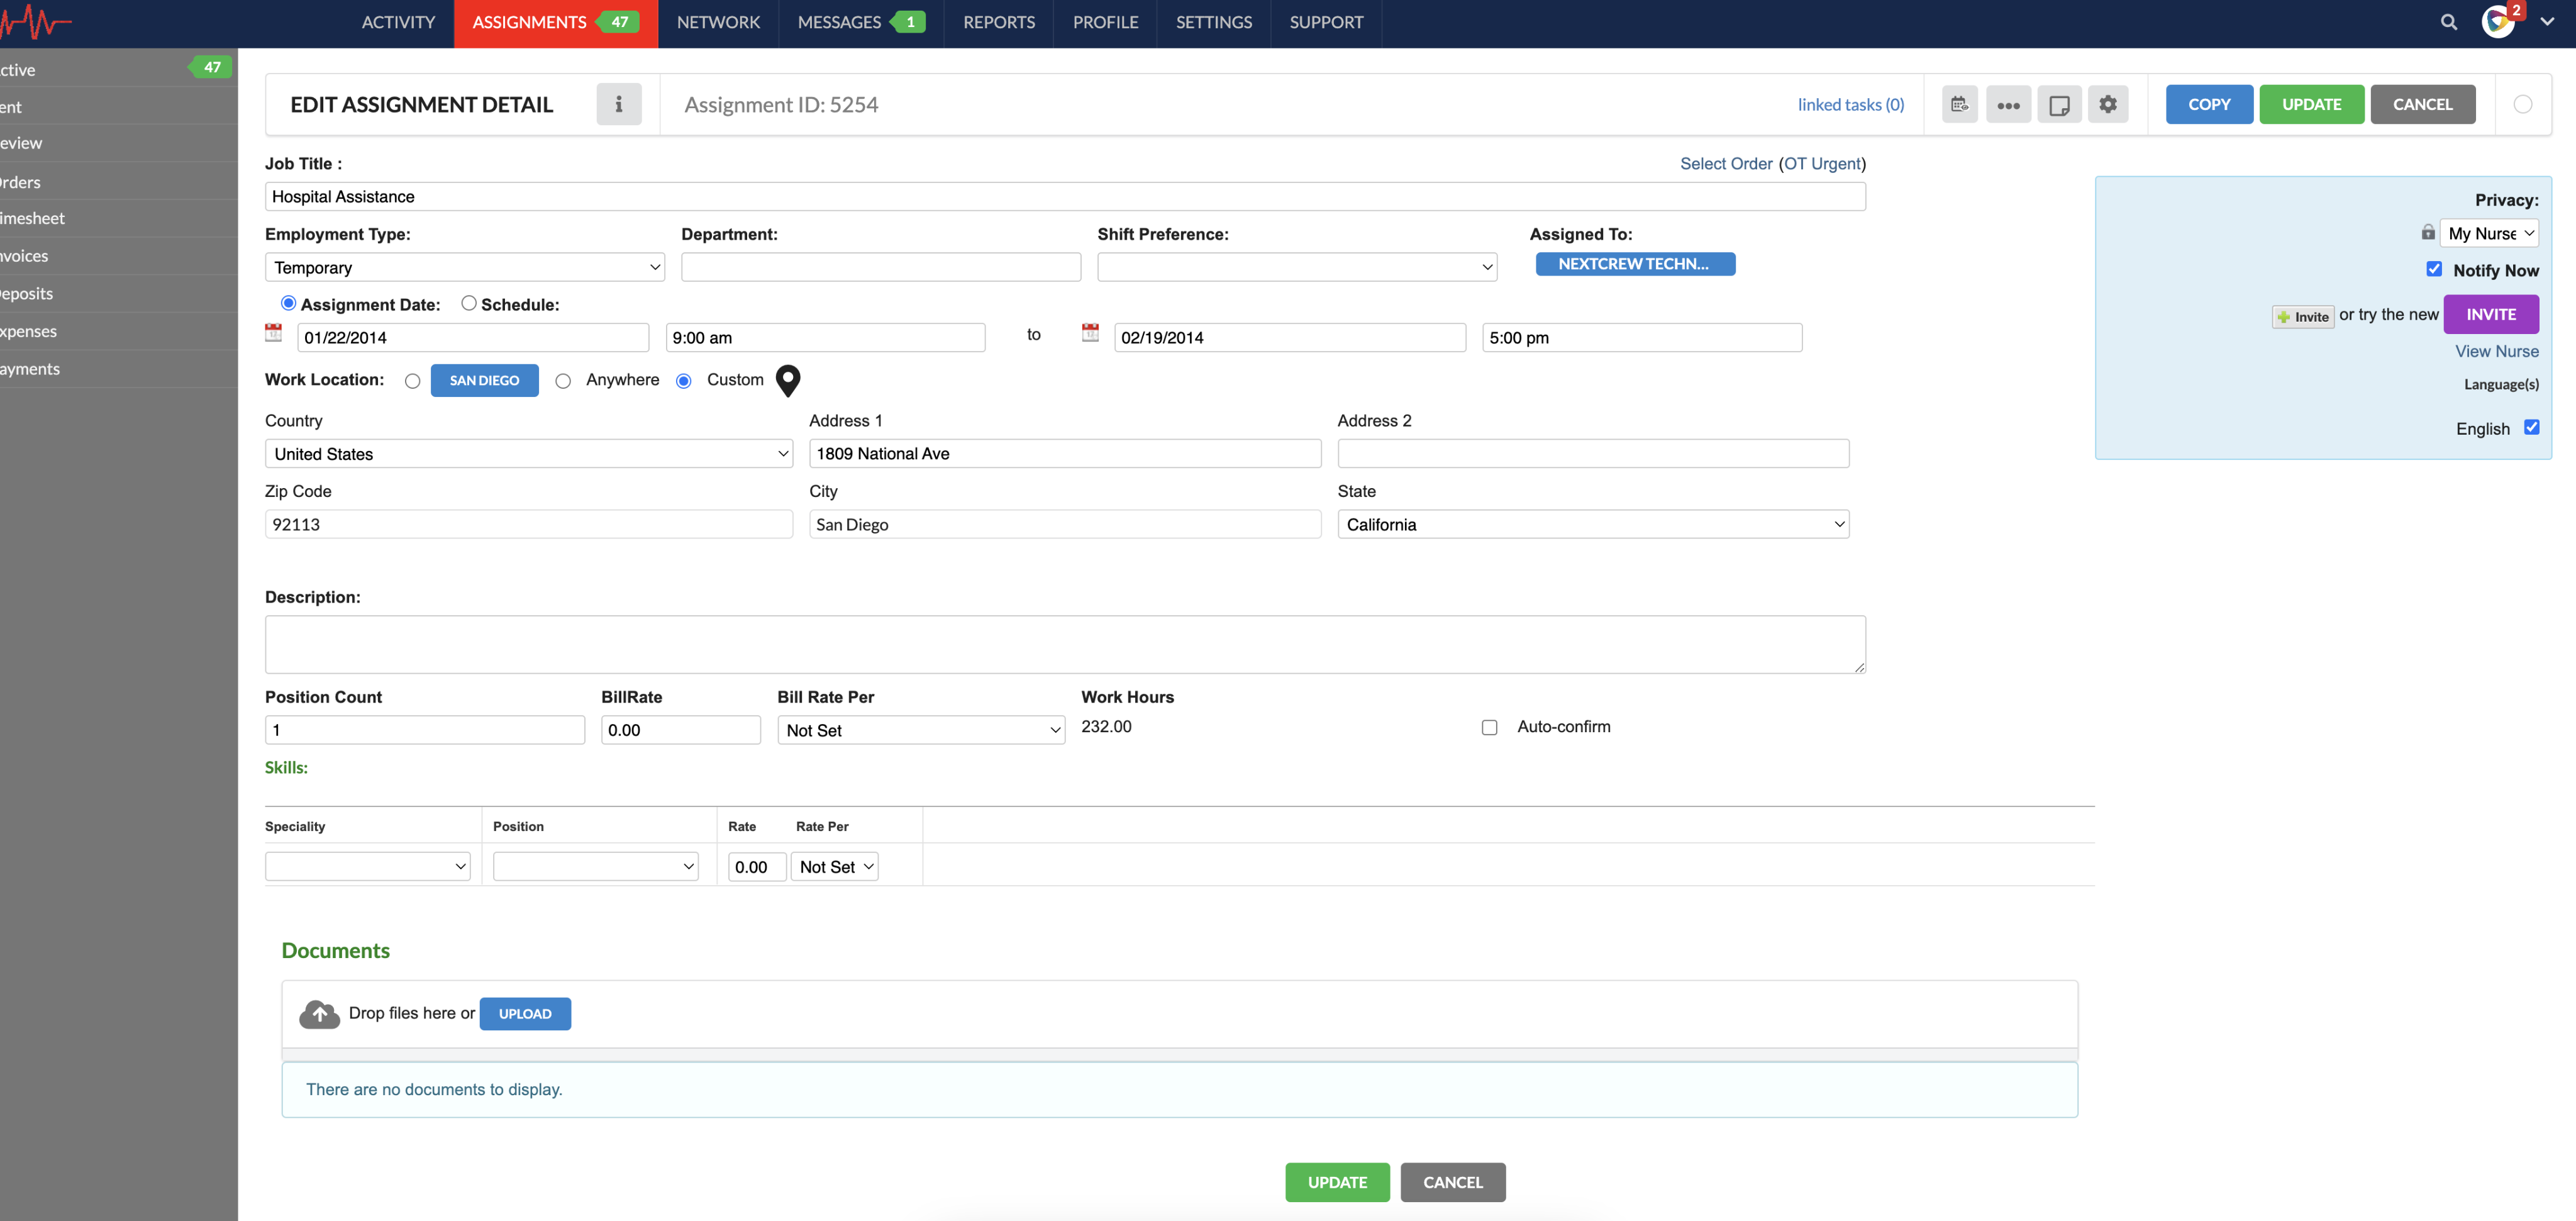Open the Bill Rate Per dropdown
The height and width of the screenshot is (1221, 2576).
tap(920, 730)
